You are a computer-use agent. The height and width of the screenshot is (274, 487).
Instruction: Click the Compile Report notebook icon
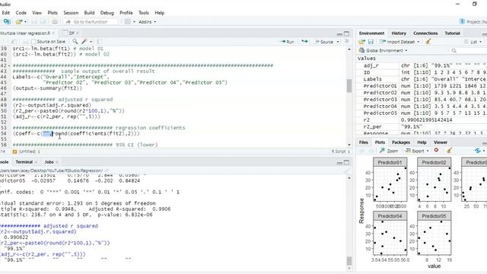99,41
